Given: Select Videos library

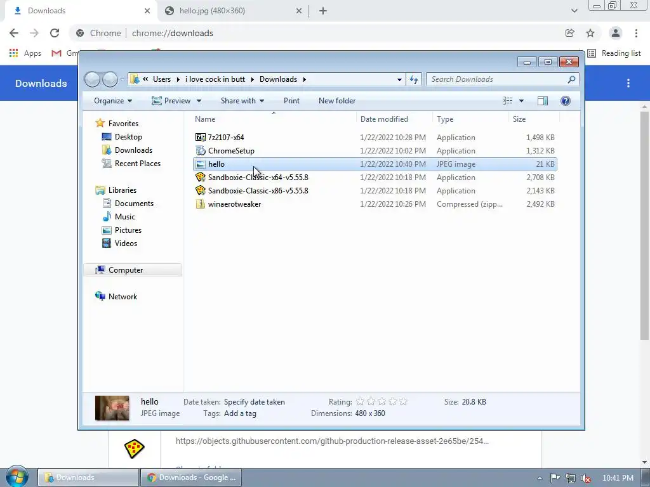Looking at the screenshot, I should pyautogui.click(x=126, y=243).
